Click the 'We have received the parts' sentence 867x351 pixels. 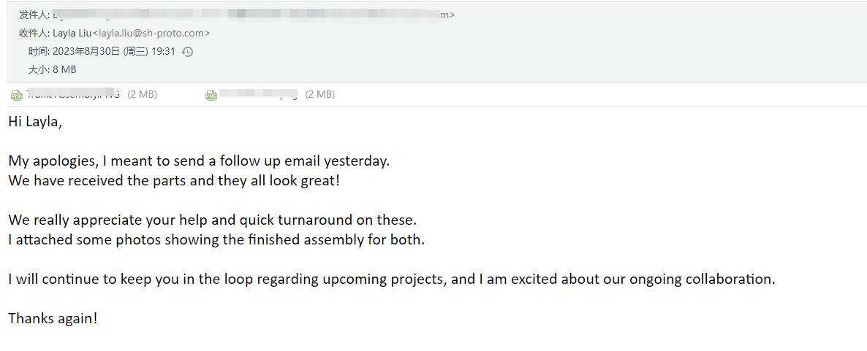[174, 180]
